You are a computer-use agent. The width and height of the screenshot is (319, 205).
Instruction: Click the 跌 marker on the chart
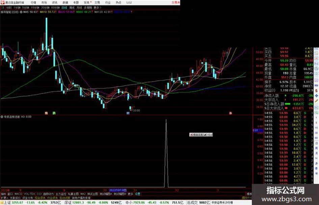(x=54, y=113)
